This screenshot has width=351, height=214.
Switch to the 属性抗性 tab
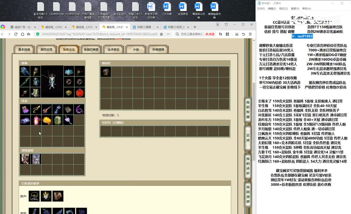[46, 49]
